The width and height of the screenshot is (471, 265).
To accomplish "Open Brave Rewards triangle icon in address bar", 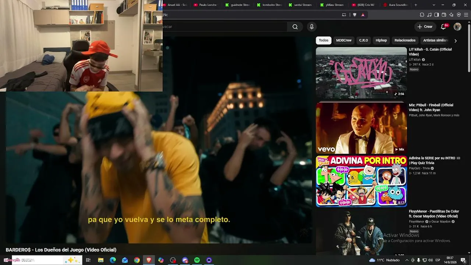I will coord(363,15).
